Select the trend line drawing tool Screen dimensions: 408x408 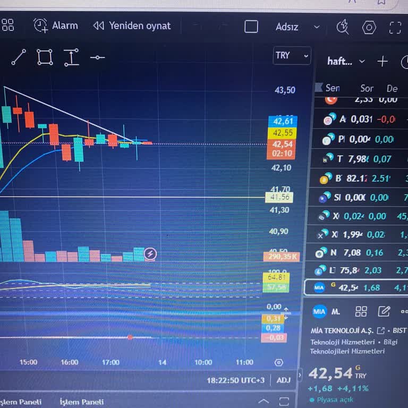coord(19,57)
